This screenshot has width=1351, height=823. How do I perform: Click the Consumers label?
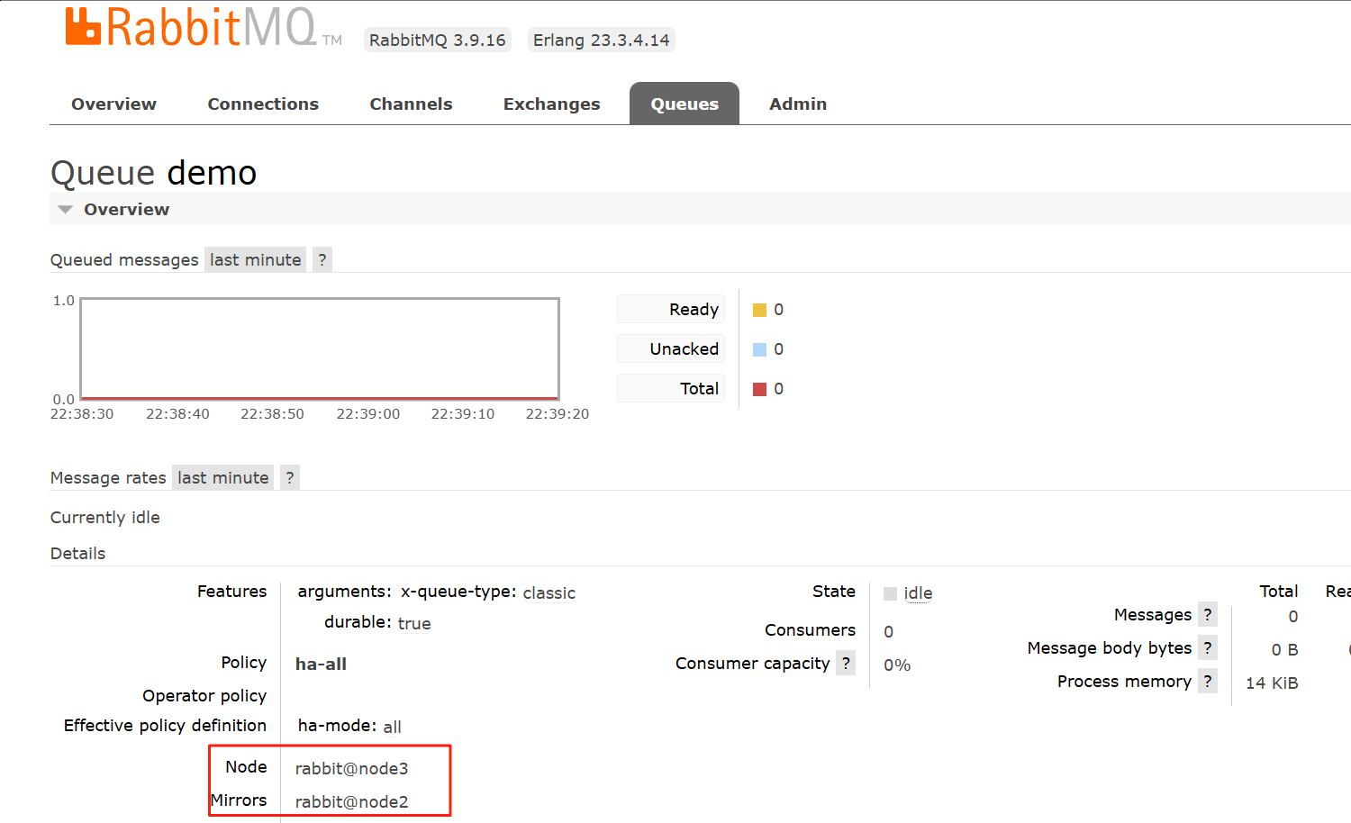tap(810, 629)
